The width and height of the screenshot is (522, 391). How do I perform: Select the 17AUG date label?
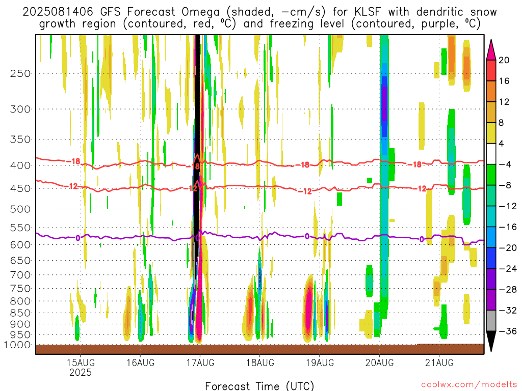(200, 362)
